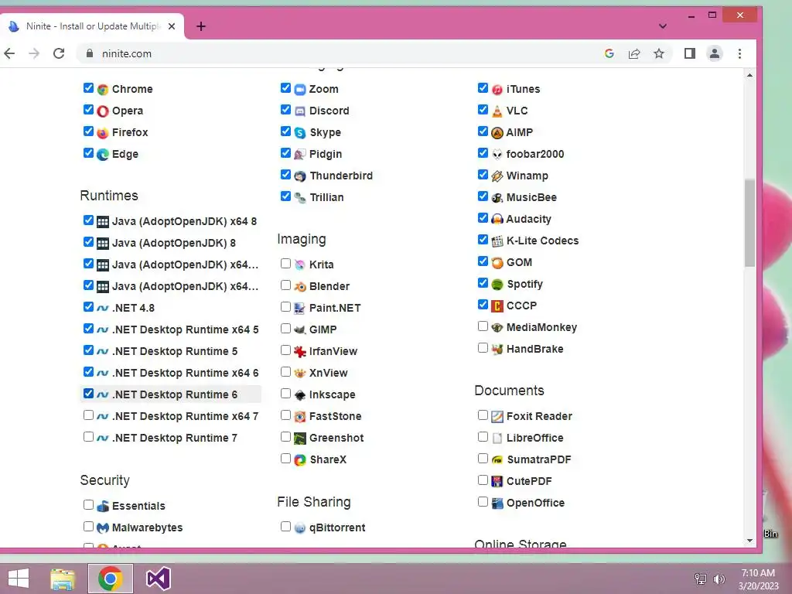Click the qBittorrent icon

click(300, 527)
